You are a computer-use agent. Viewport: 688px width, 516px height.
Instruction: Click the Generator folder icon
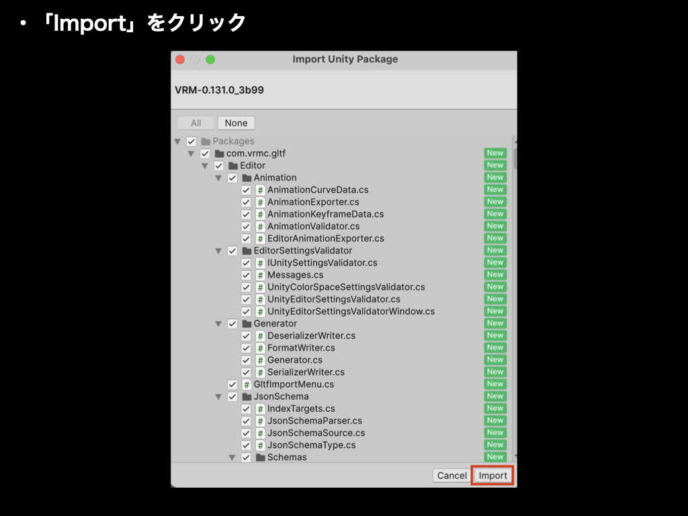pyautogui.click(x=247, y=323)
